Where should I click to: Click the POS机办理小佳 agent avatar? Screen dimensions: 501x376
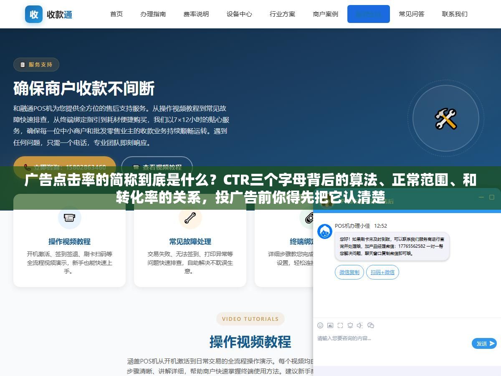[325, 231]
